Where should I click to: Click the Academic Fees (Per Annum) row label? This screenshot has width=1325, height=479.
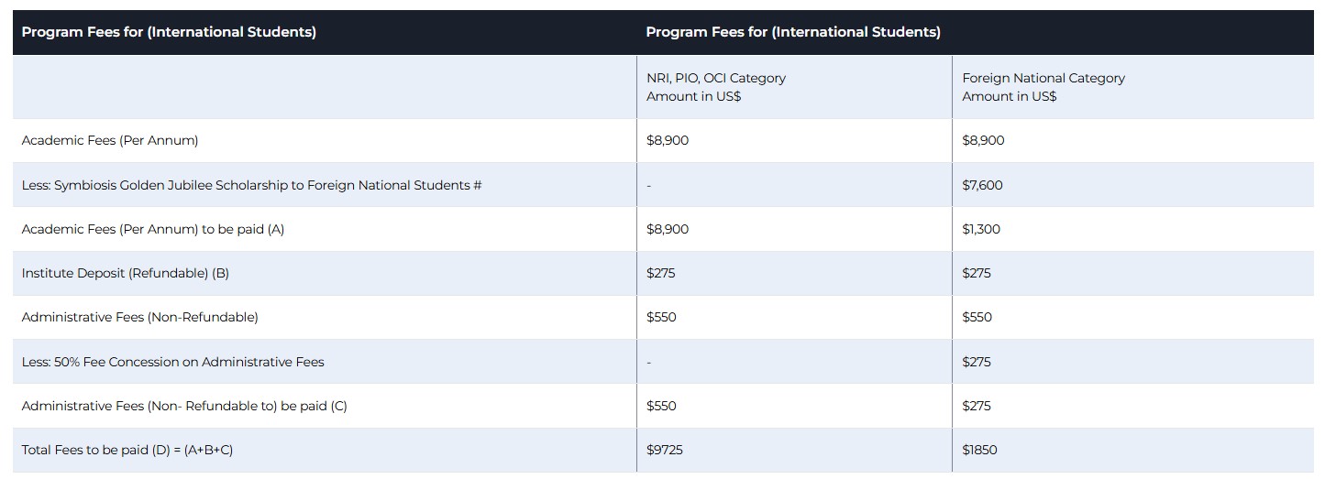[x=110, y=140]
